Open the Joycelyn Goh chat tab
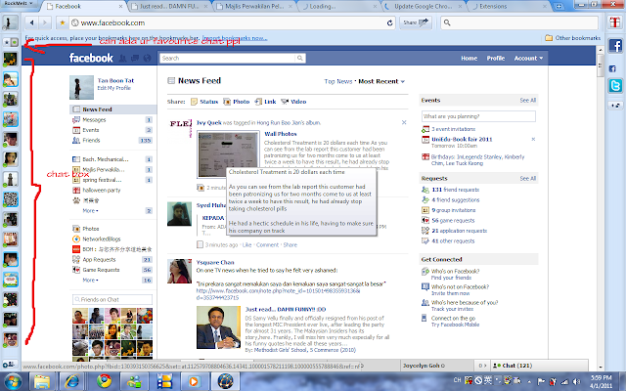 439,366
